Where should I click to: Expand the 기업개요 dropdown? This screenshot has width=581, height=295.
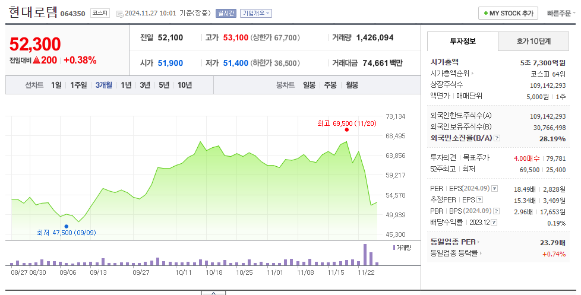(x=256, y=13)
